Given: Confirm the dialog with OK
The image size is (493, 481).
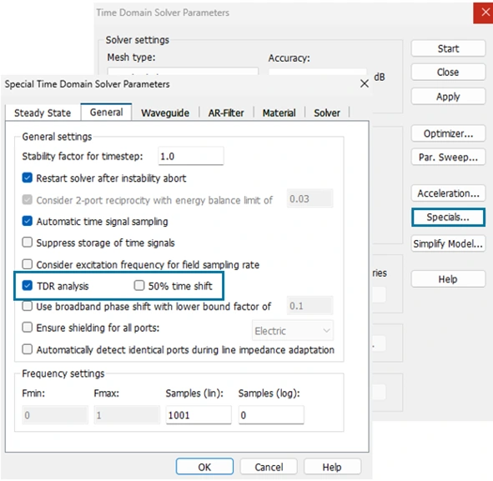Looking at the screenshot, I should [x=204, y=467].
